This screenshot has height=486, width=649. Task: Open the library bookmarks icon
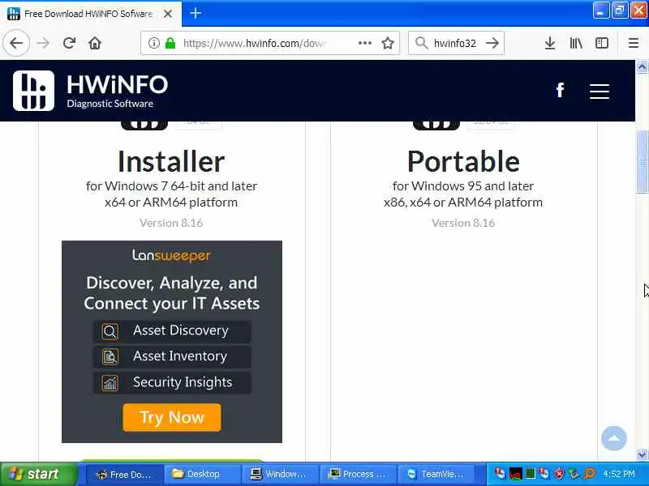pos(576,43)
